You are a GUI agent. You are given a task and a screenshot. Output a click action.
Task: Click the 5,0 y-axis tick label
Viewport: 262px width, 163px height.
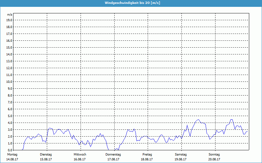point(10,116)
